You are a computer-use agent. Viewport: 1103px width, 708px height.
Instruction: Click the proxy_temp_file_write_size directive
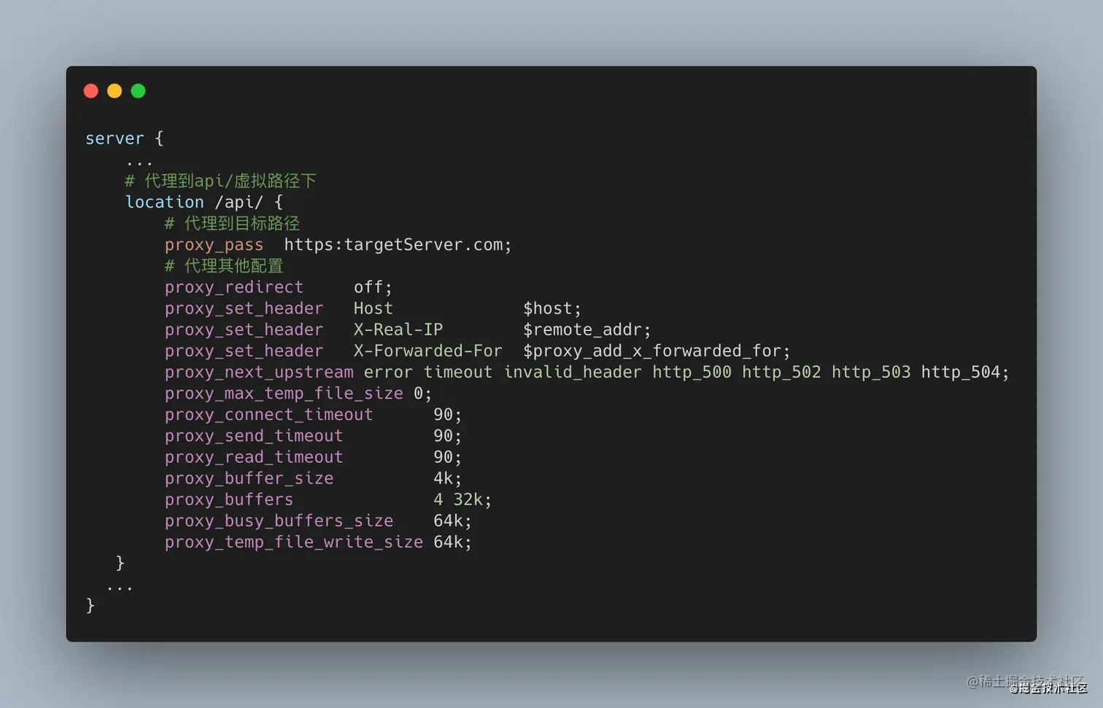[293, 542]
